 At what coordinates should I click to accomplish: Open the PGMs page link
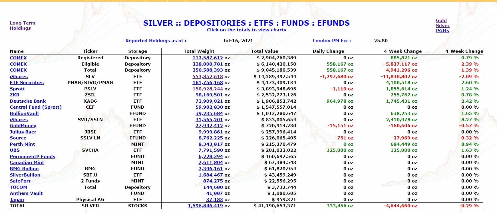(442, 31)
